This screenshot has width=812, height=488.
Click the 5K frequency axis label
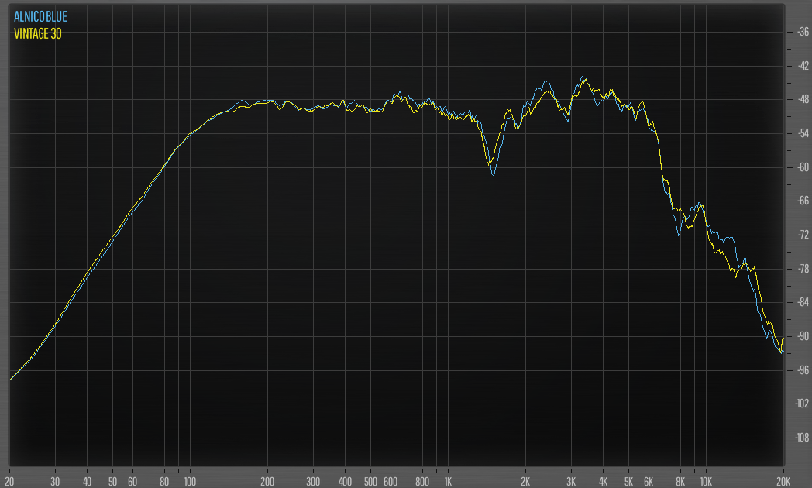(x=628, y=481)
